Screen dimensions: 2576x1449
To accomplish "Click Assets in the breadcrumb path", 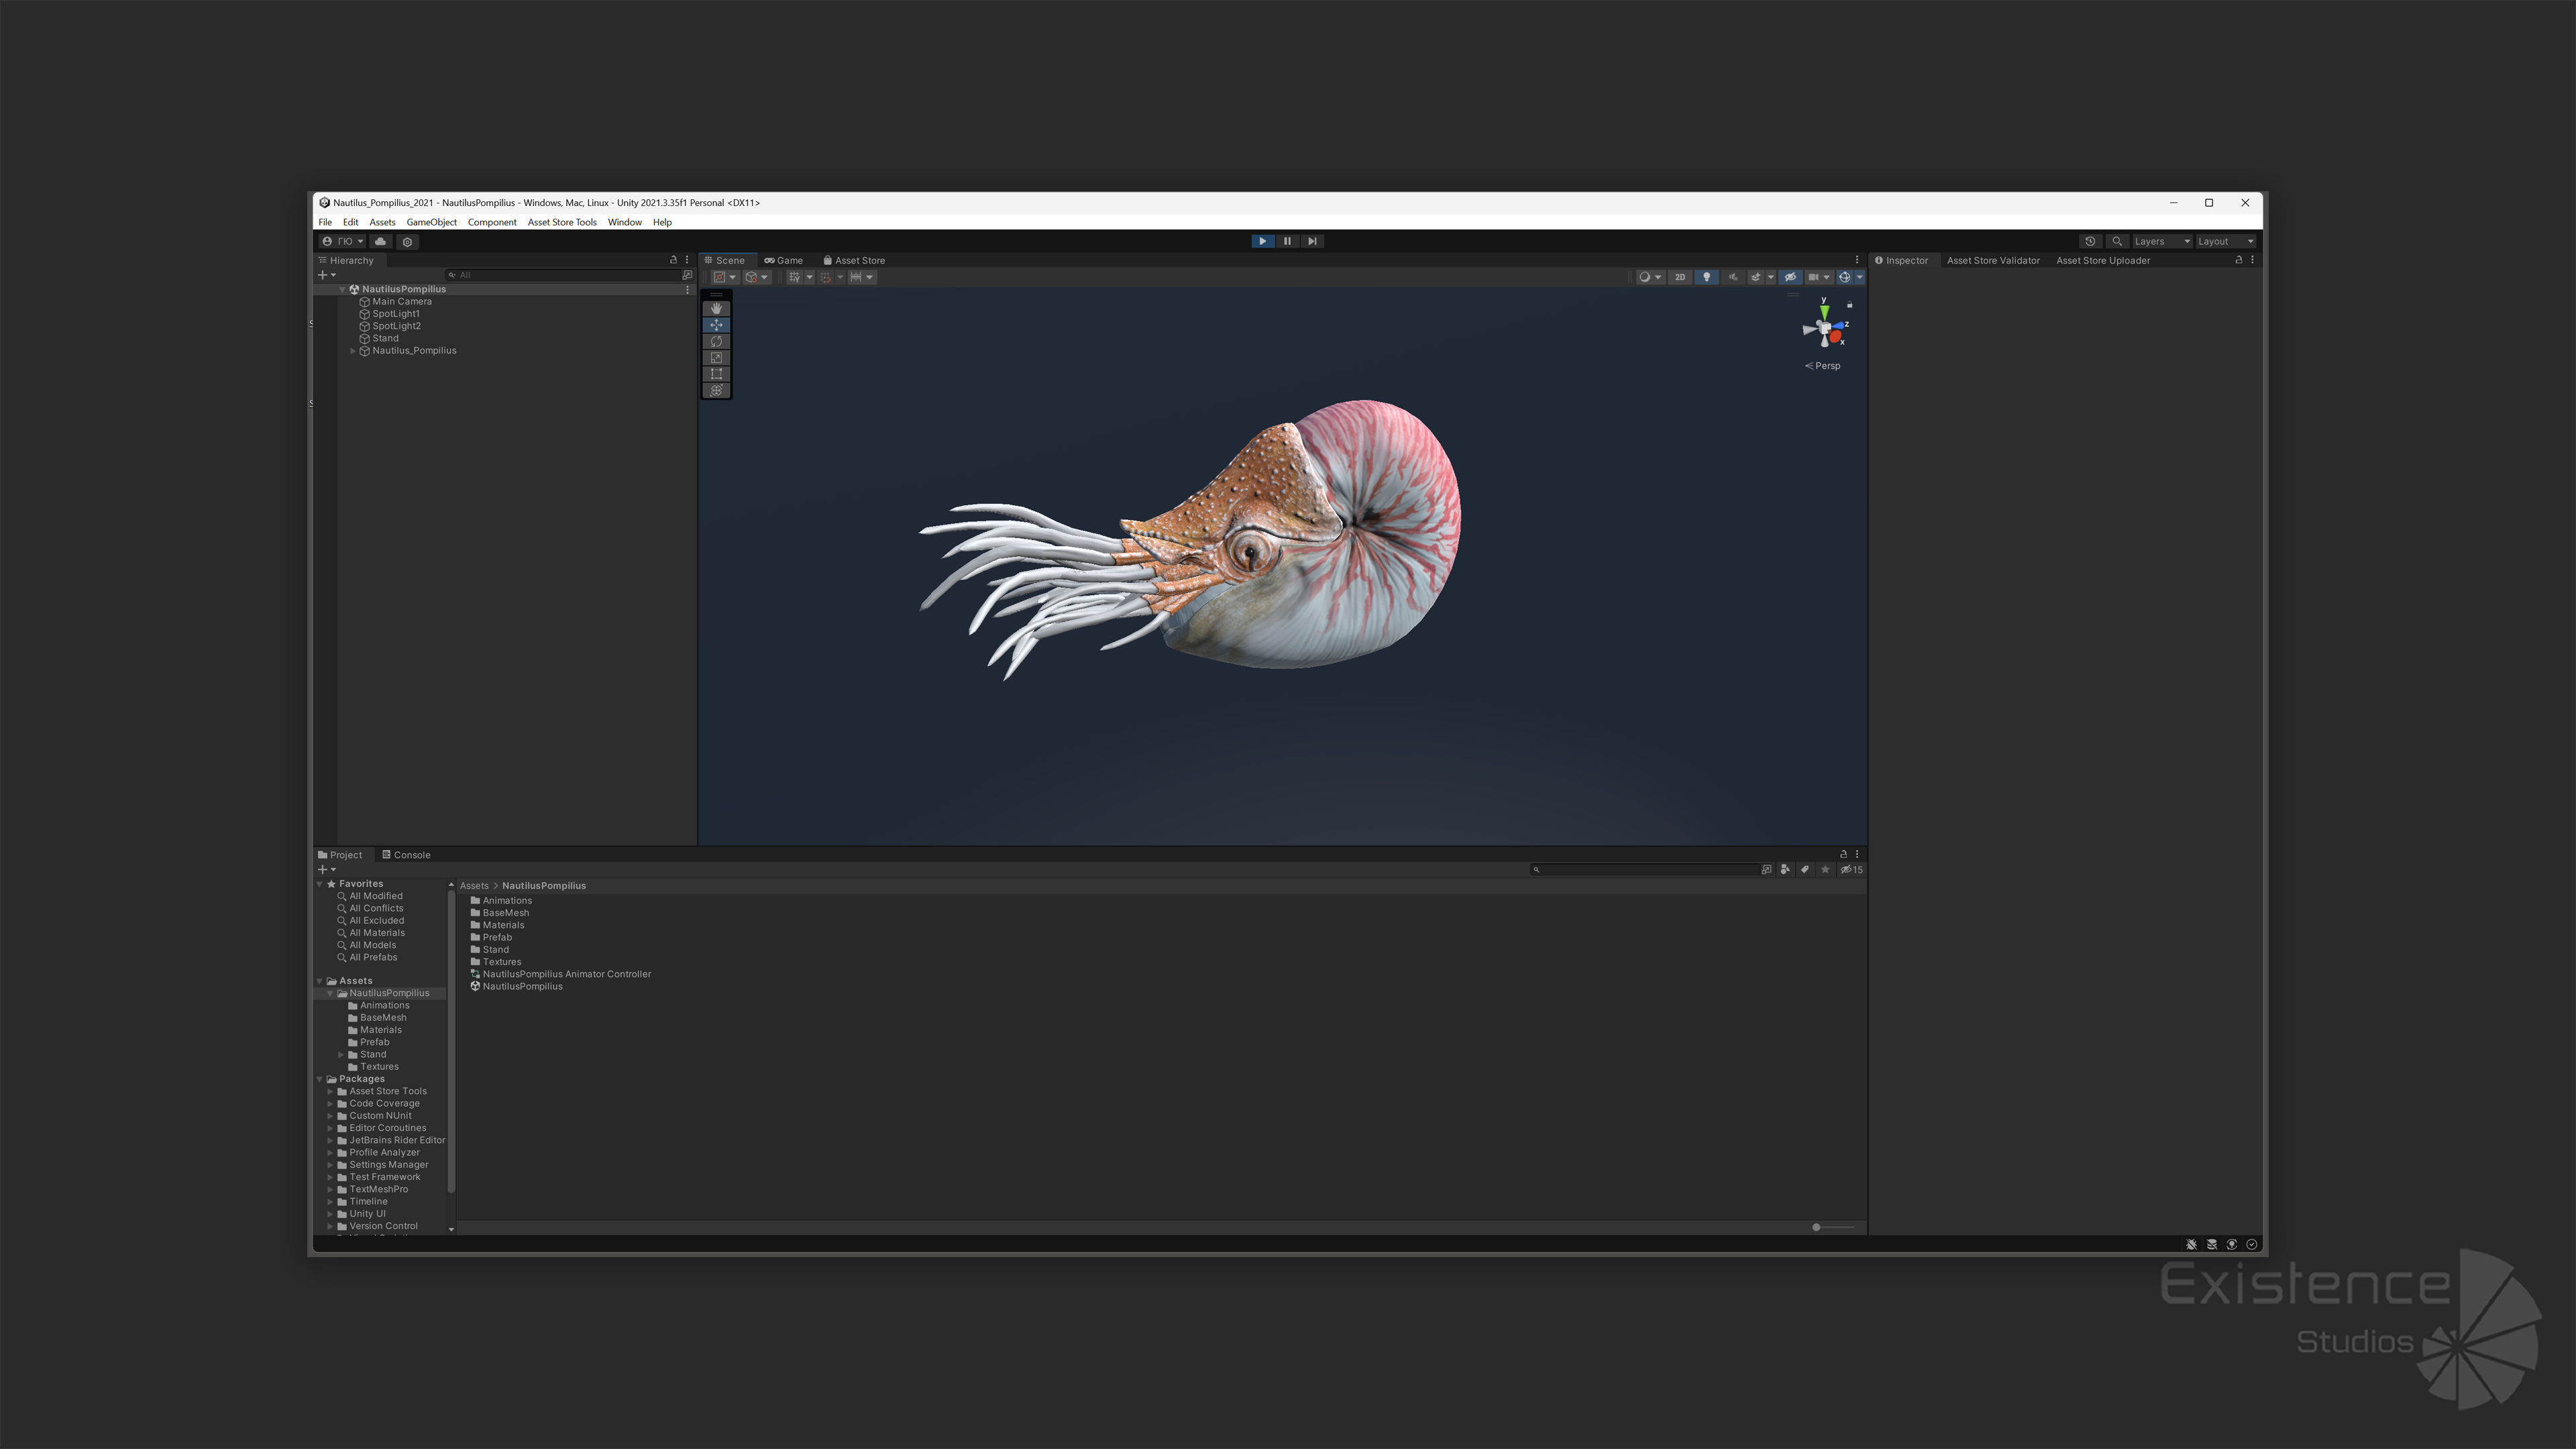I will 474,886.
